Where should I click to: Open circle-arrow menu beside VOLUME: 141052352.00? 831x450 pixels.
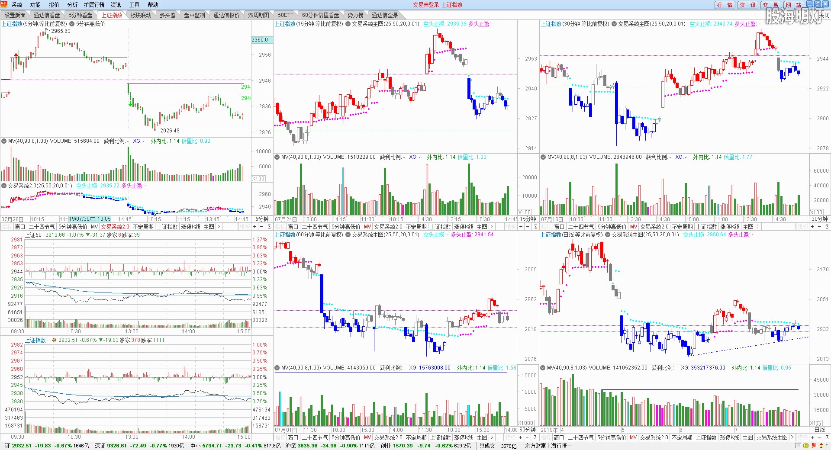pos(543,368)
